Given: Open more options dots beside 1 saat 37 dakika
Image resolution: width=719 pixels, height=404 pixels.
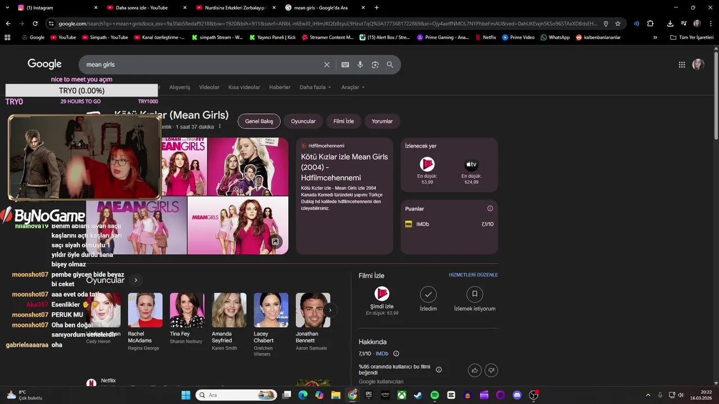Looking at the screenshot, I should 220,127.
